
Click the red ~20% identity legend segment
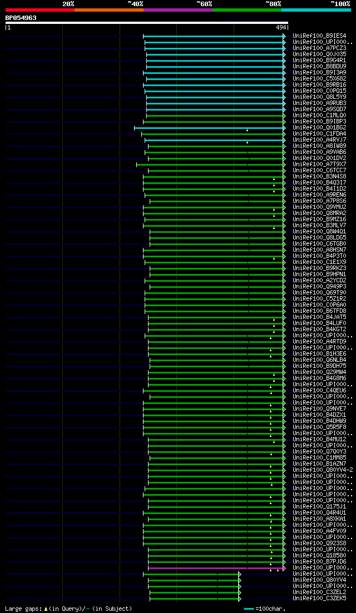tap(40, 10)
